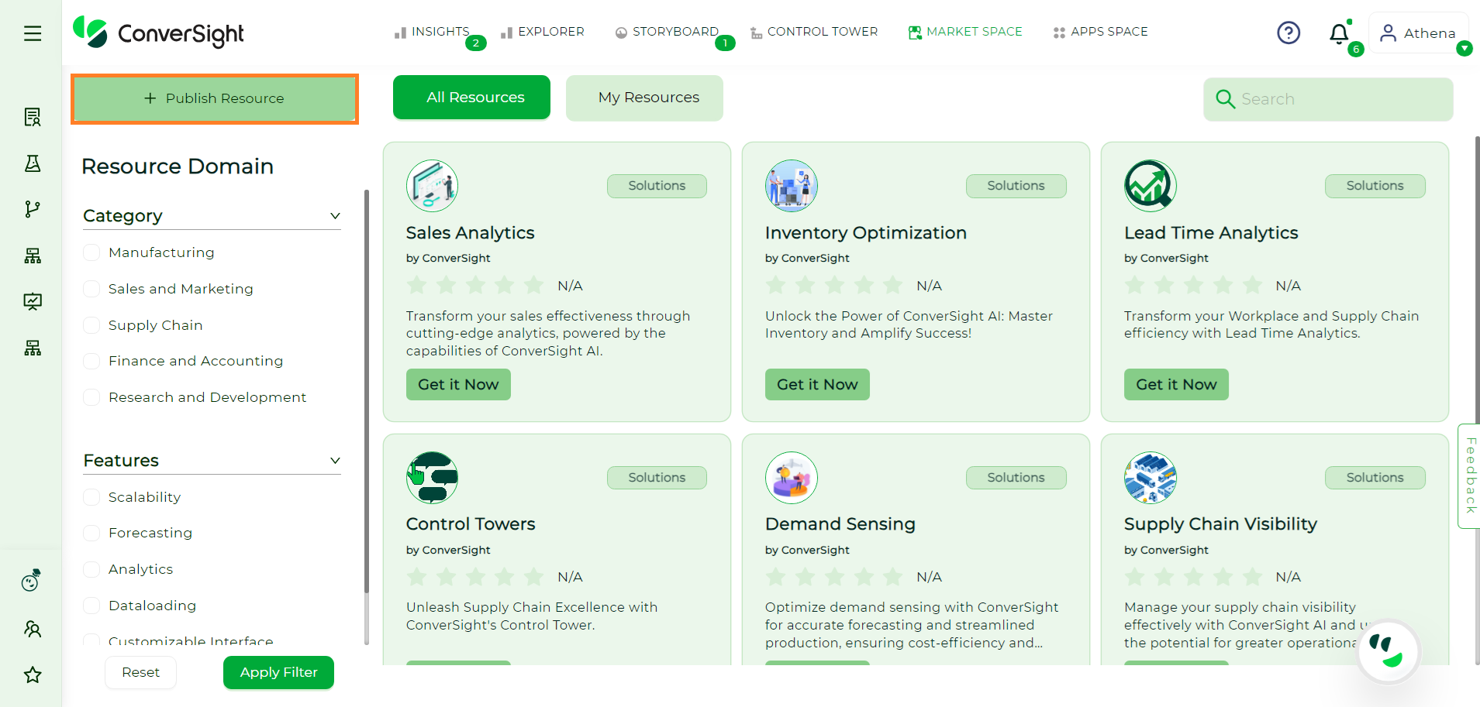1480x707 pixels.
Task: Get the Lead Time Analytics solution now
Action: tap(1176, 385)
